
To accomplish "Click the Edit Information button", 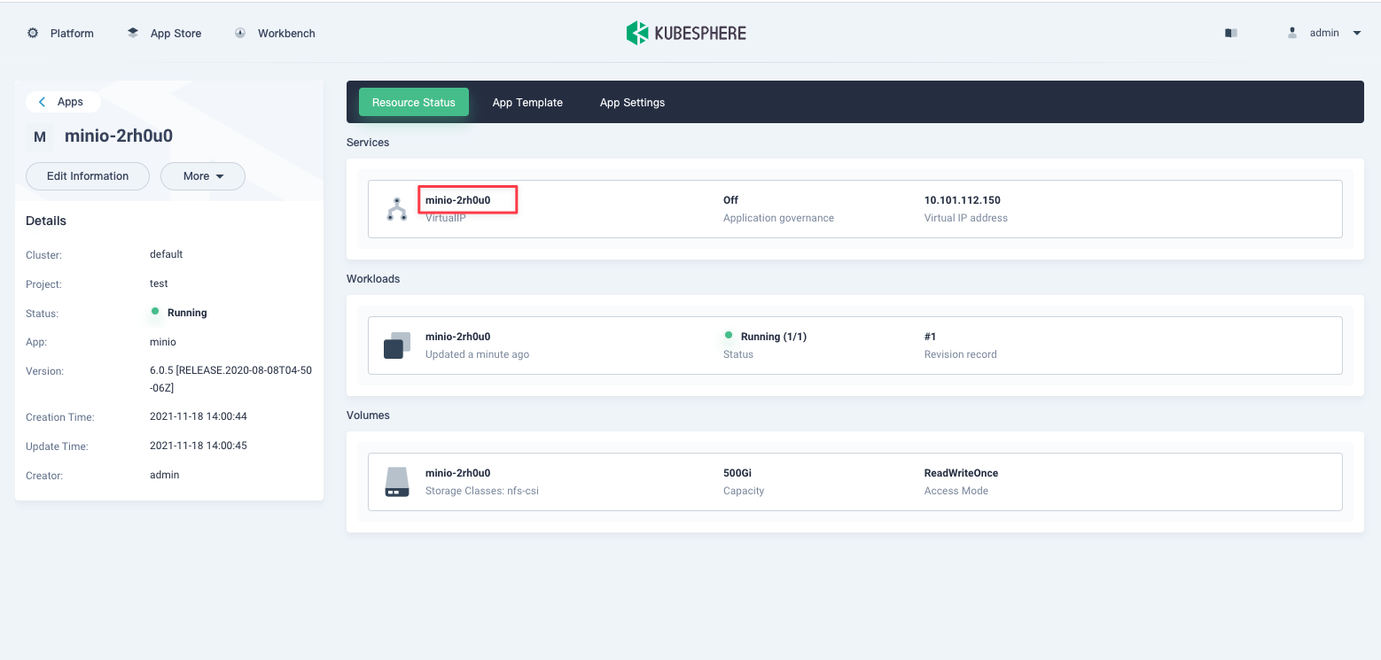I will tap(88, 176).
